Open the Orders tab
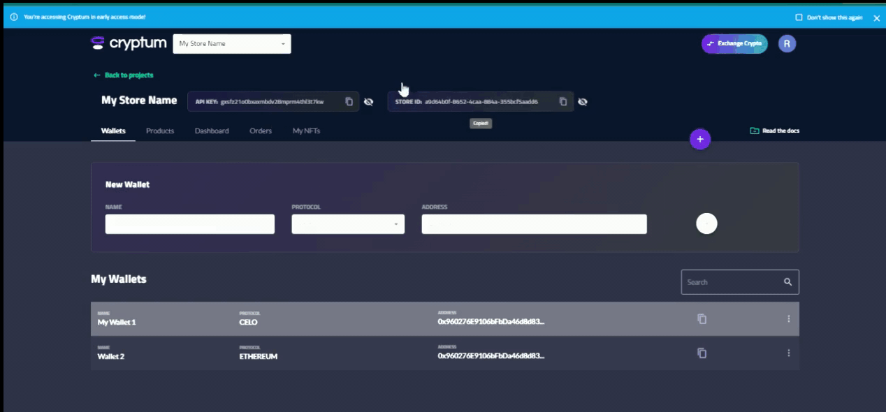The image size is (886, 412). point(261,131)
